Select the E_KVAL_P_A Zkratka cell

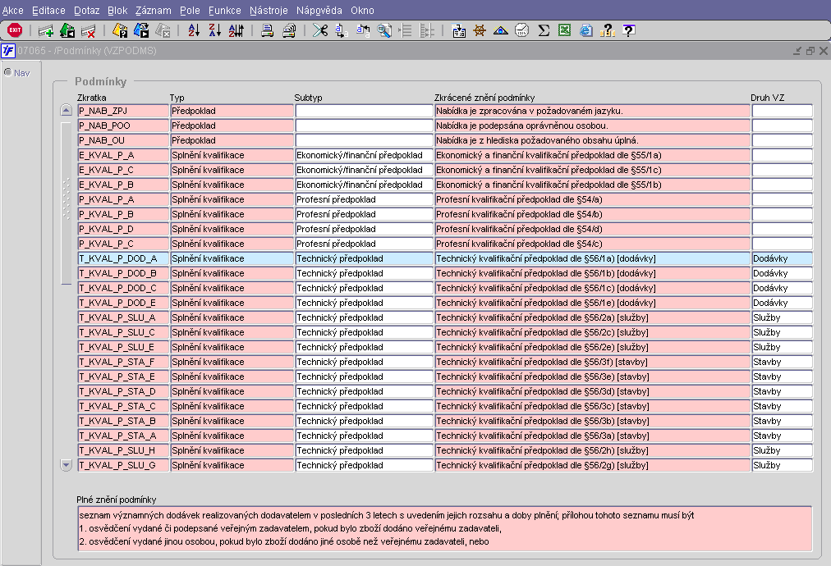click(x=123, y=155)
